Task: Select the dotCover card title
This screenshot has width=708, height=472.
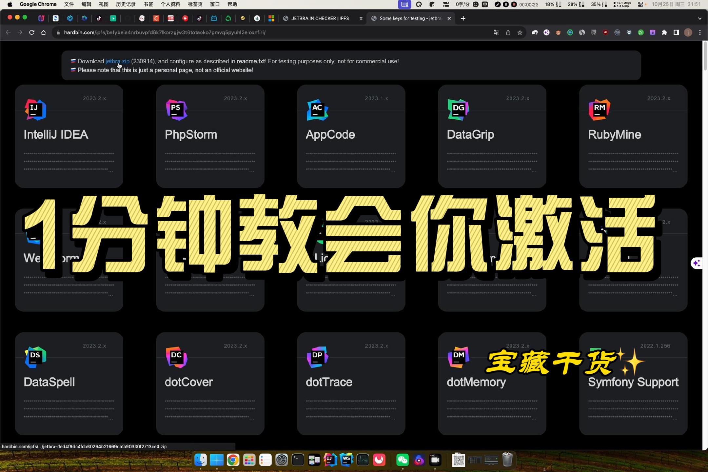Action: (x=189, y=382)
